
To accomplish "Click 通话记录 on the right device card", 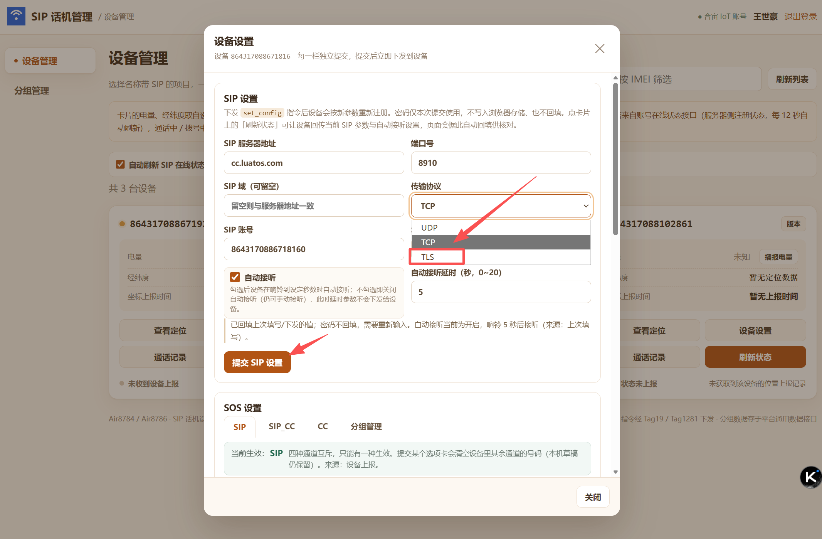I will (649, 357).
